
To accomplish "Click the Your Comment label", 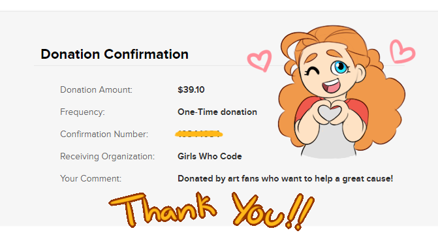I will coord(91,179).
